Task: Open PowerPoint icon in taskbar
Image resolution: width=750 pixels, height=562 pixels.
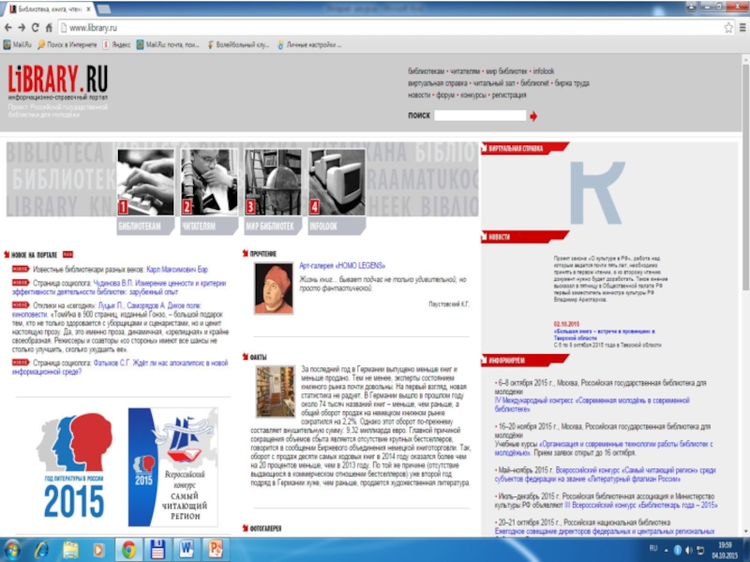Action: click(x=216, y=550)
